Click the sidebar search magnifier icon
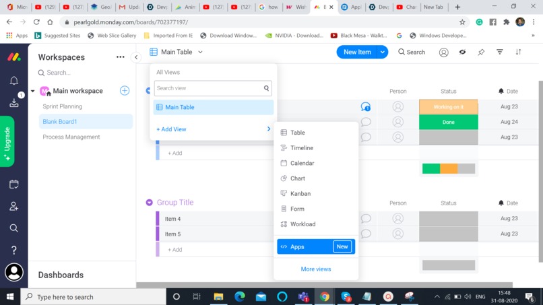543x305 pixels. pos(14,228)
